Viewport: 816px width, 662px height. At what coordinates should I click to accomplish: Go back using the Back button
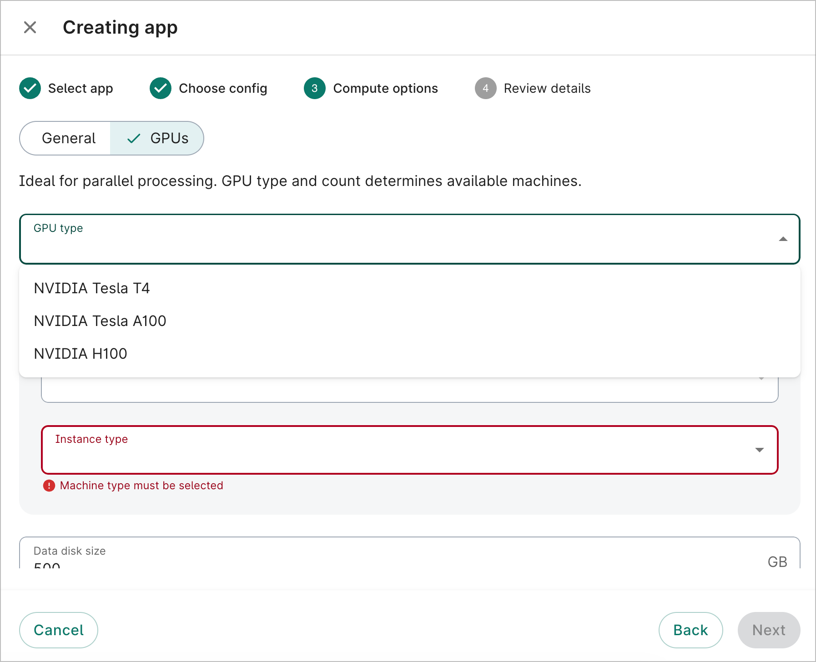tap(690, 630)
